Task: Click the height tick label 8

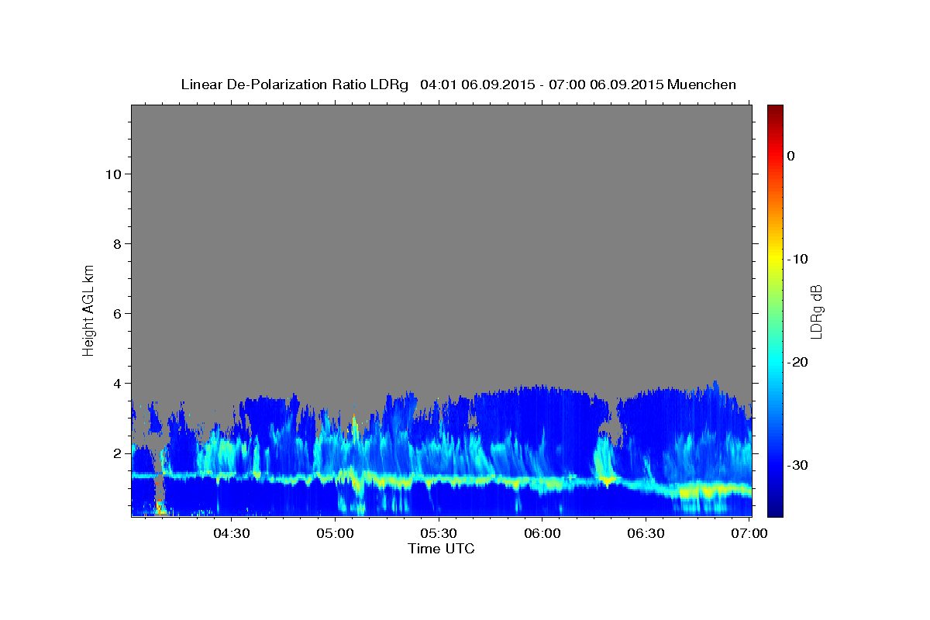Action: tap(116, 244)
